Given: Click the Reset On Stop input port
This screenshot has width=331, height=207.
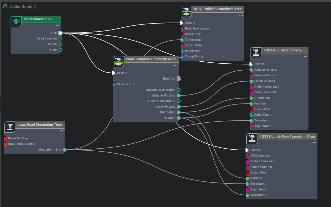Looking at the screenshot, I should point(5,138).
